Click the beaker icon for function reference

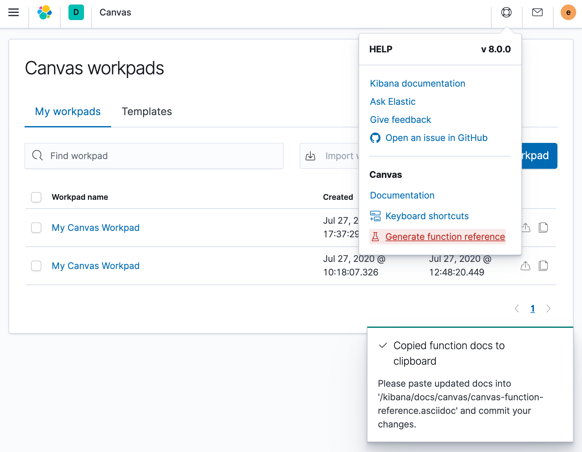pyautogui.click(x=375, y=237)
